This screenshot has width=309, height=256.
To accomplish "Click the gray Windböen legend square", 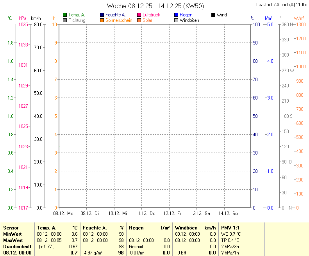I will tap(176, 20).
